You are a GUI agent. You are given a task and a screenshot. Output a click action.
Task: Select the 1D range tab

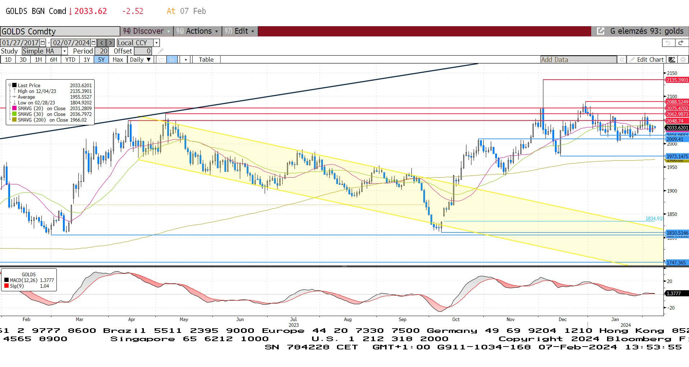click(x=8, y=60)
